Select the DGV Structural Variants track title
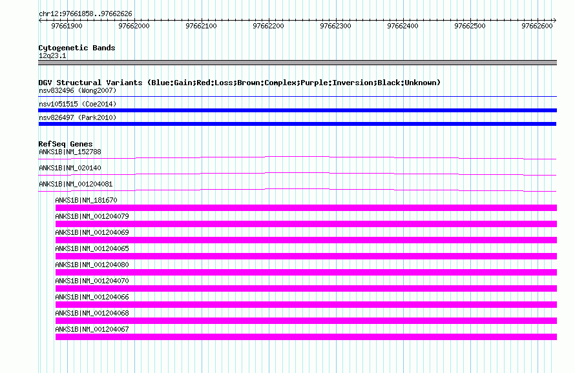 (x=239, y=83)
